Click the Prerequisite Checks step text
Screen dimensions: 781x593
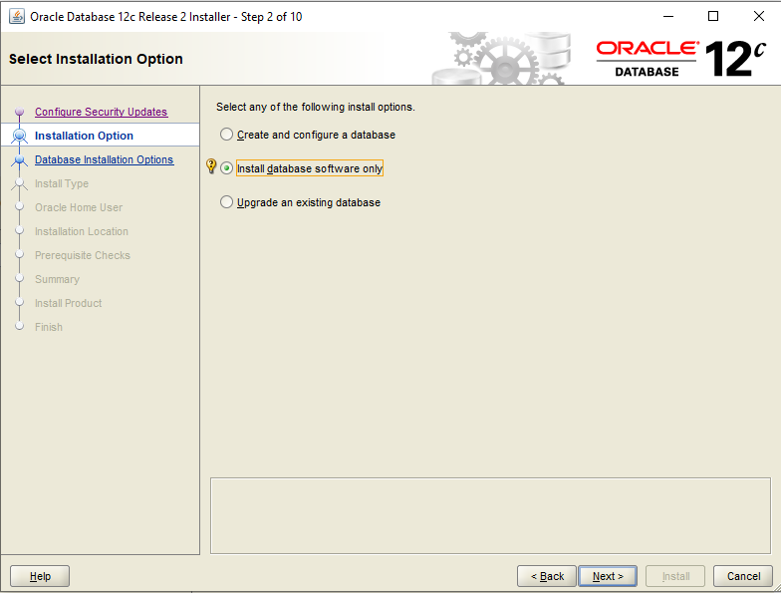point(83,255)
